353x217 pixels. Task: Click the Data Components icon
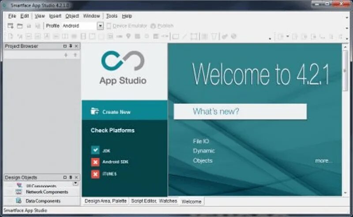[x=19, y=200]
